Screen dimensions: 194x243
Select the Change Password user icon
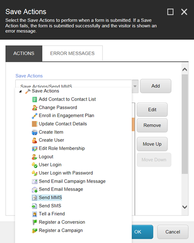click(x=35, y=108)
